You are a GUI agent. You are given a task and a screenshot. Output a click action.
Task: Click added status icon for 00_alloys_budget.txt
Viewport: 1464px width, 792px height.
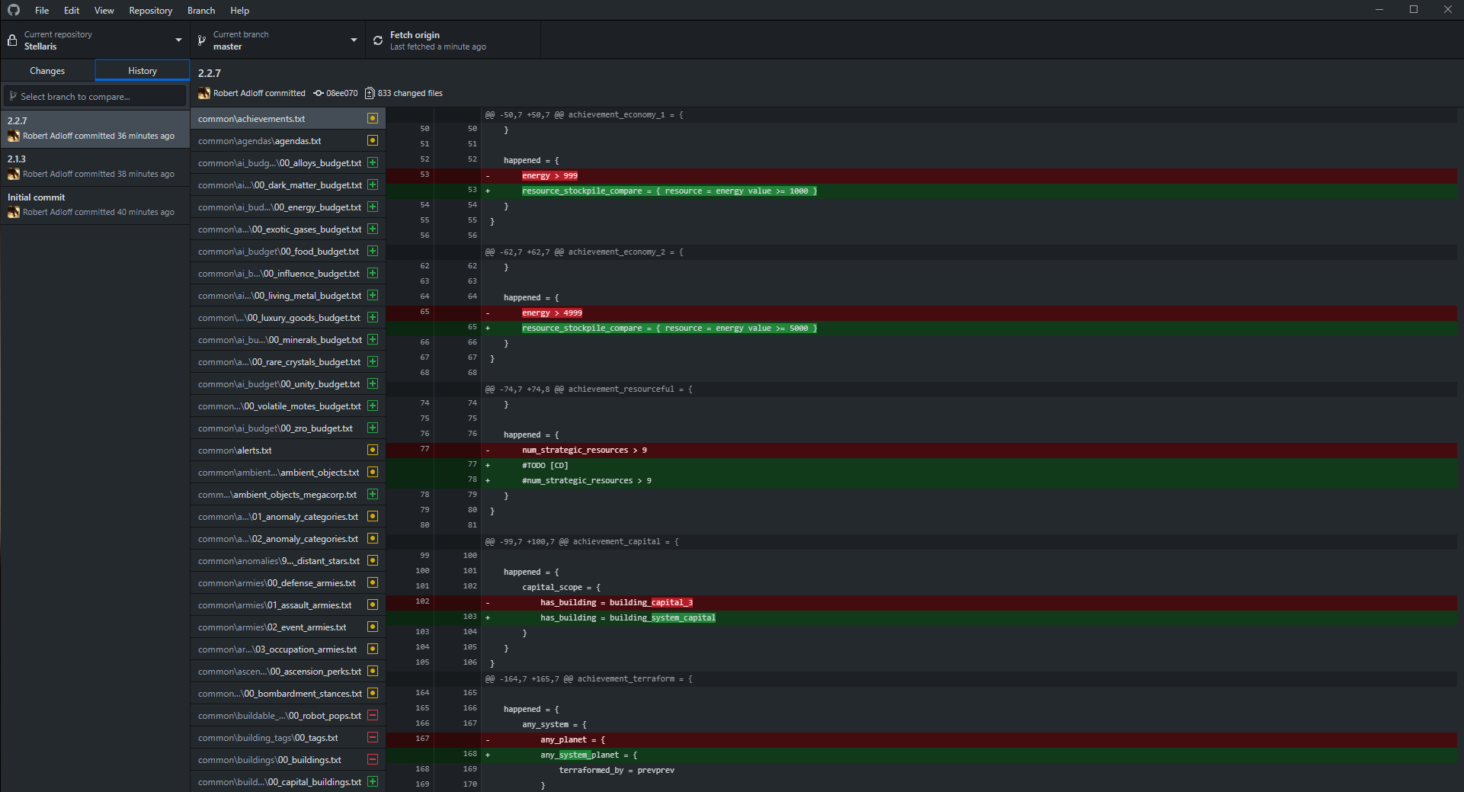tap(373, 162)
